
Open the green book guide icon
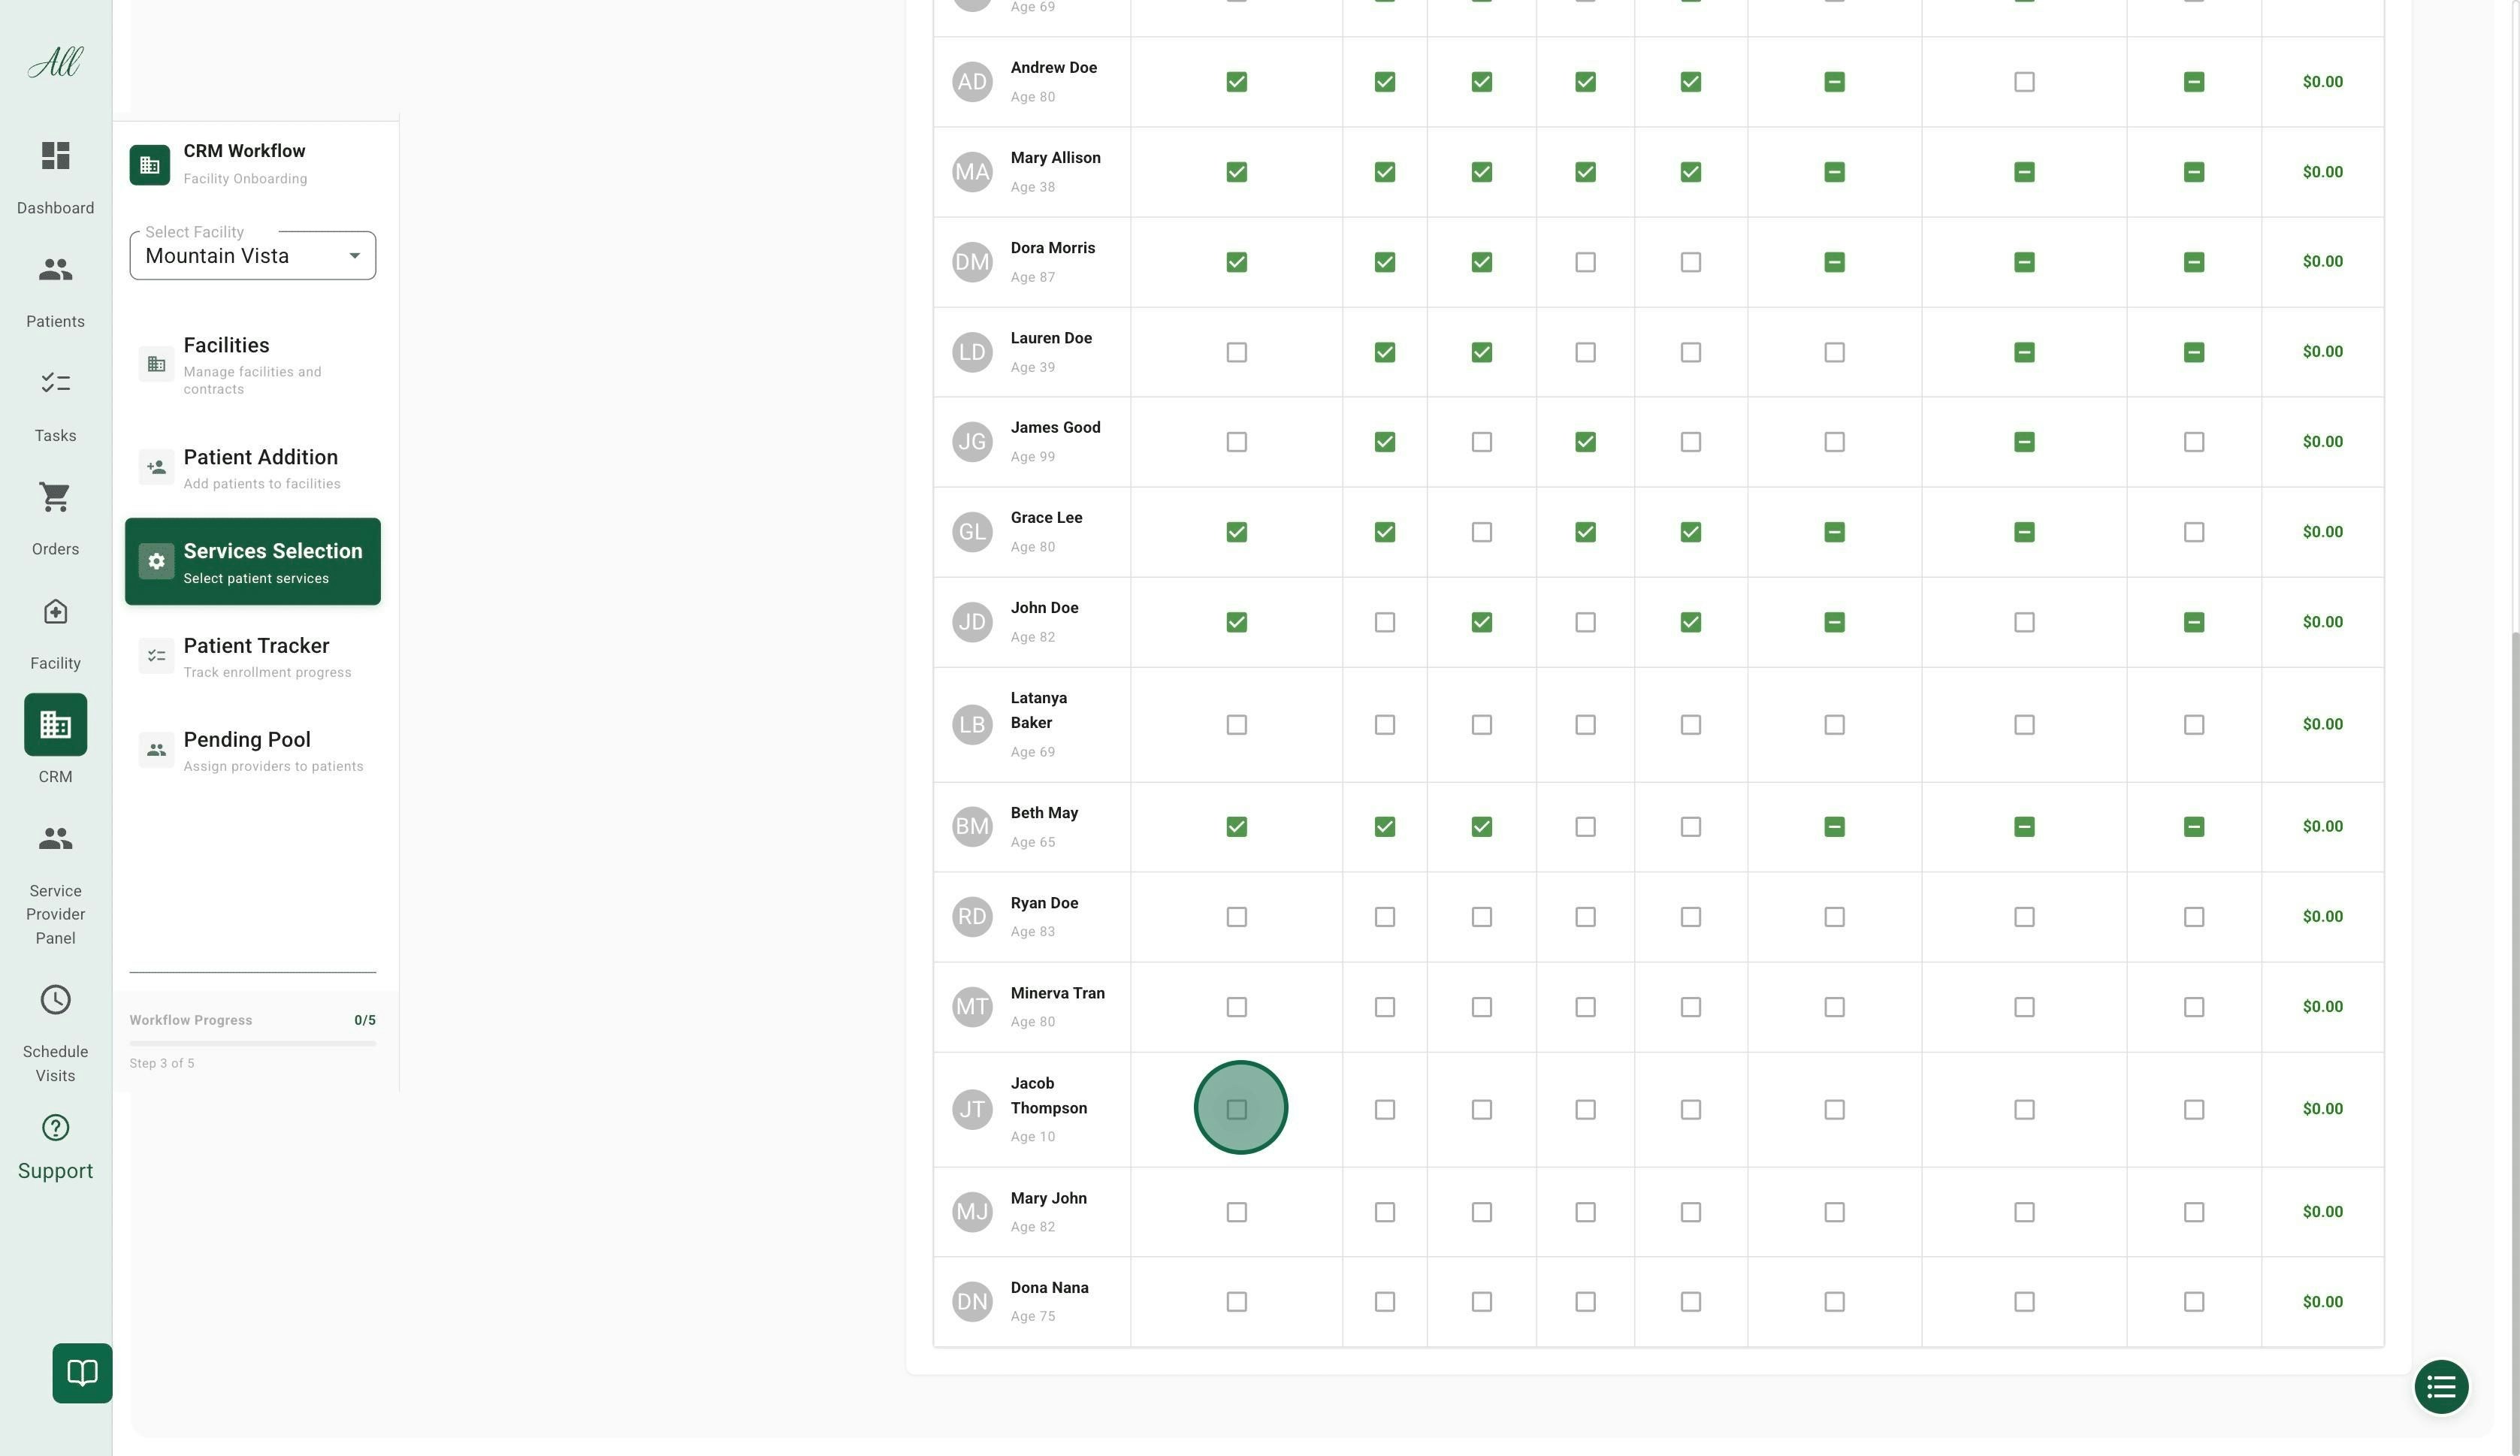click(82, 1373)
